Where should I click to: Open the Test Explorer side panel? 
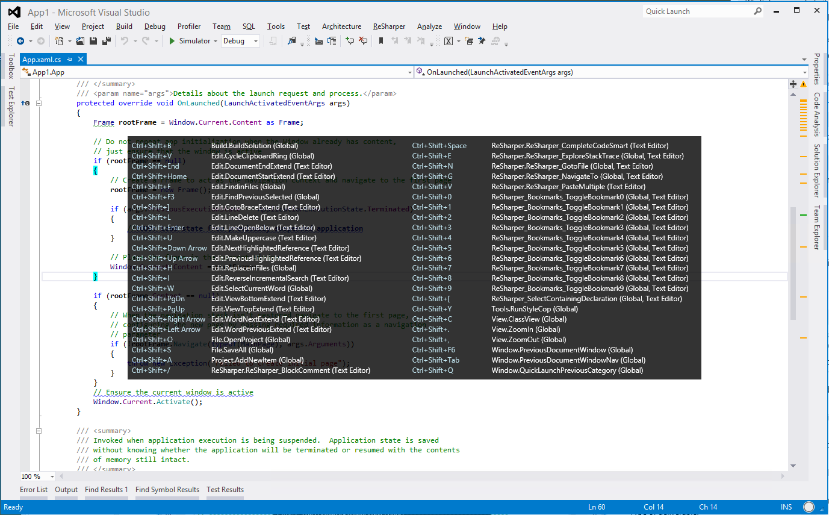10,106
